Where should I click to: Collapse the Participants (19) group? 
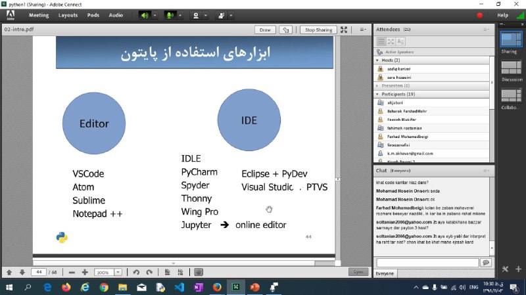click(x=377, y=94)
